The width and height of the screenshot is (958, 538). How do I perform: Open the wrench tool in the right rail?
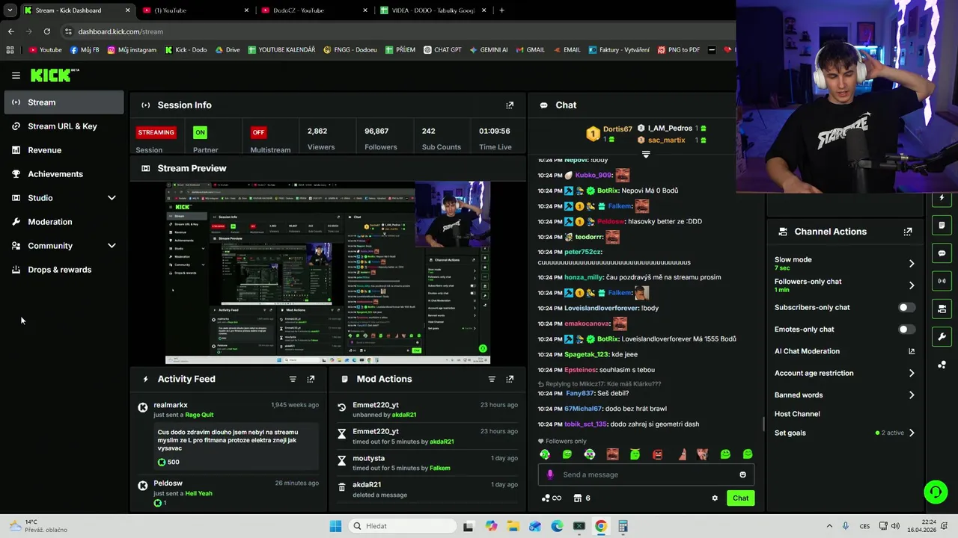point(942,336)
